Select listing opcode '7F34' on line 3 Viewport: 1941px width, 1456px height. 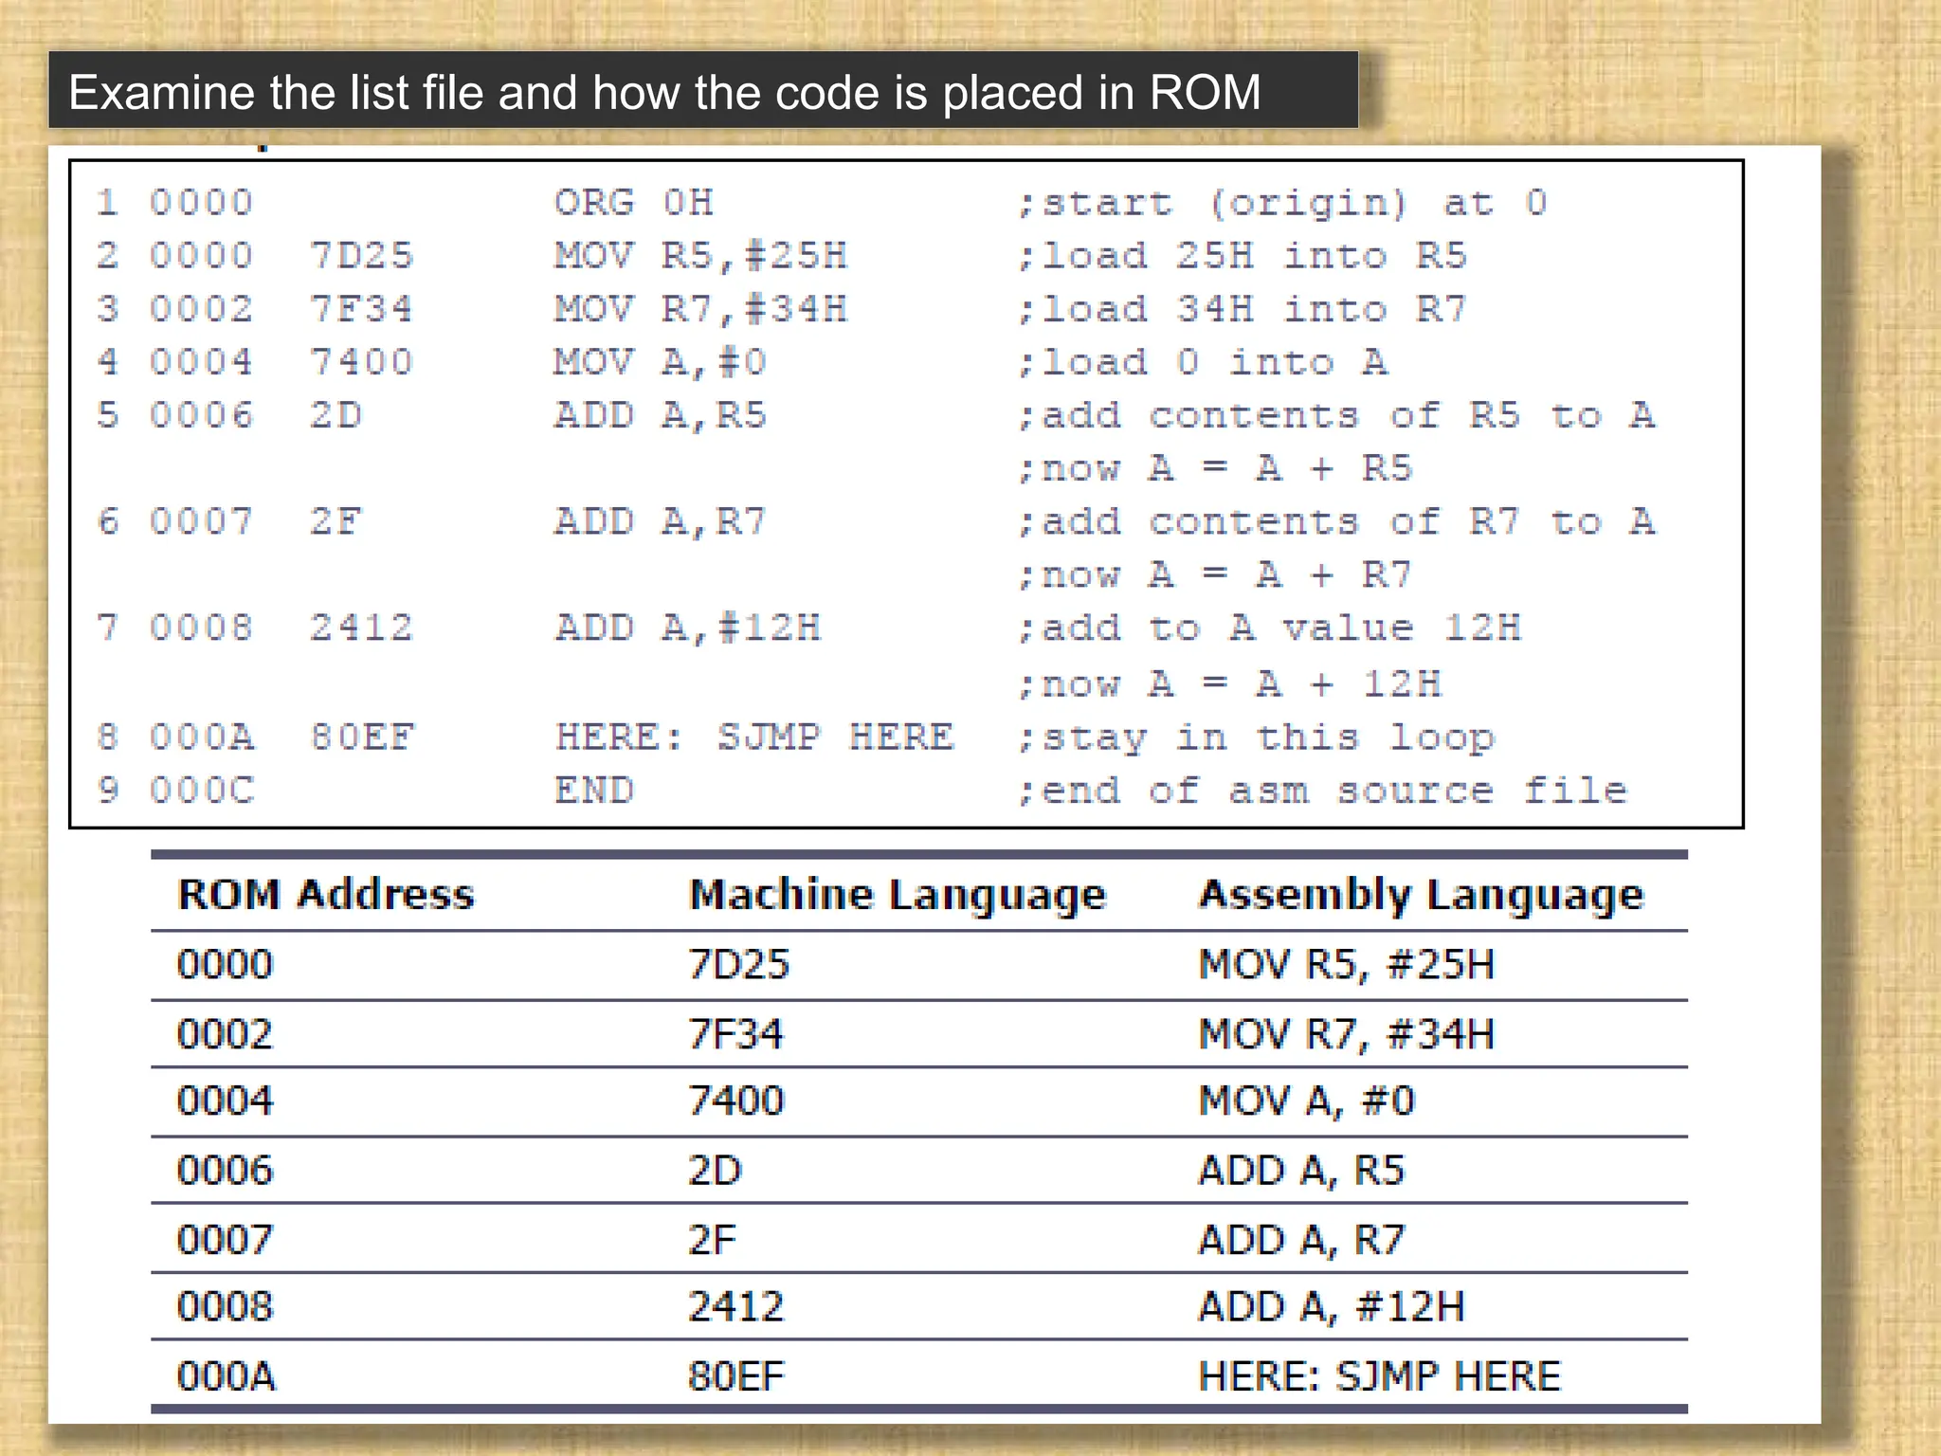pos(361,309)
